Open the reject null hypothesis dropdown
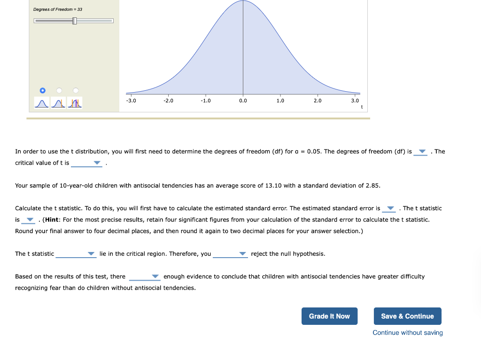 [x=242, y=254]
